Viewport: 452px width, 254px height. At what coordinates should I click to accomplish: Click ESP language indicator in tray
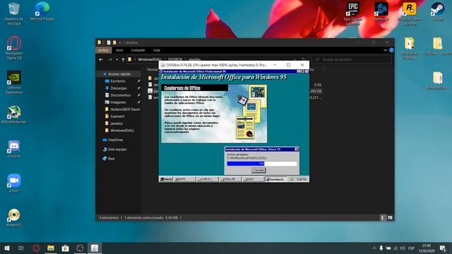(x=411, y=248)
